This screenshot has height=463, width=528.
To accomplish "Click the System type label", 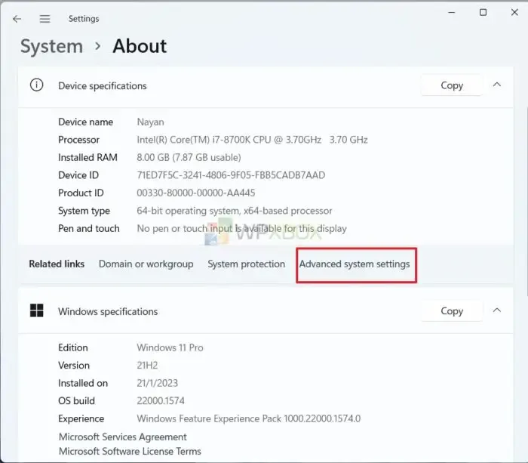I will click(84, 211).
